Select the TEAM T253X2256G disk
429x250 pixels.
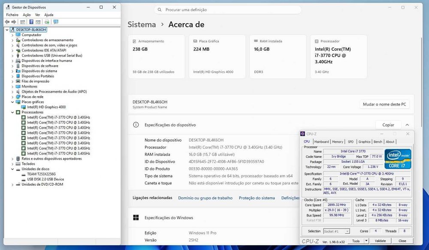point(41,174)
